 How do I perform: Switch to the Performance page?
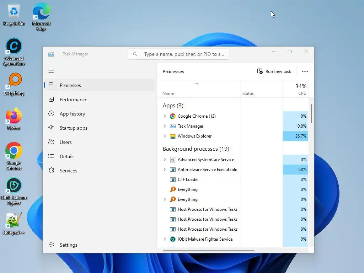click(x=100, y=100)
